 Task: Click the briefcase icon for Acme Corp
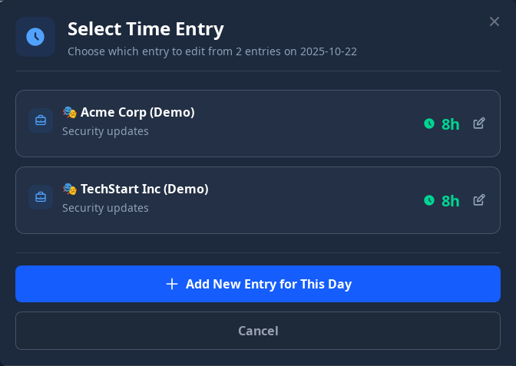41,120
